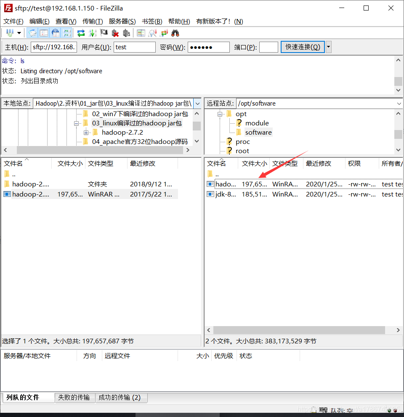Select the local hadoop-2 WinRAR archive
The width and height of the screenshot is (404, 417).
tap(89, 194)
